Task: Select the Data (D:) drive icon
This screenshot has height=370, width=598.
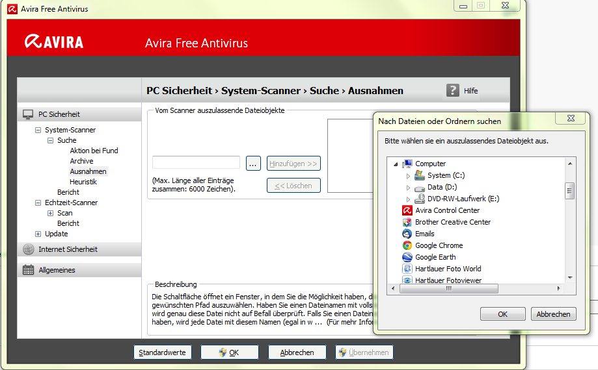Action: coord(420,188)
